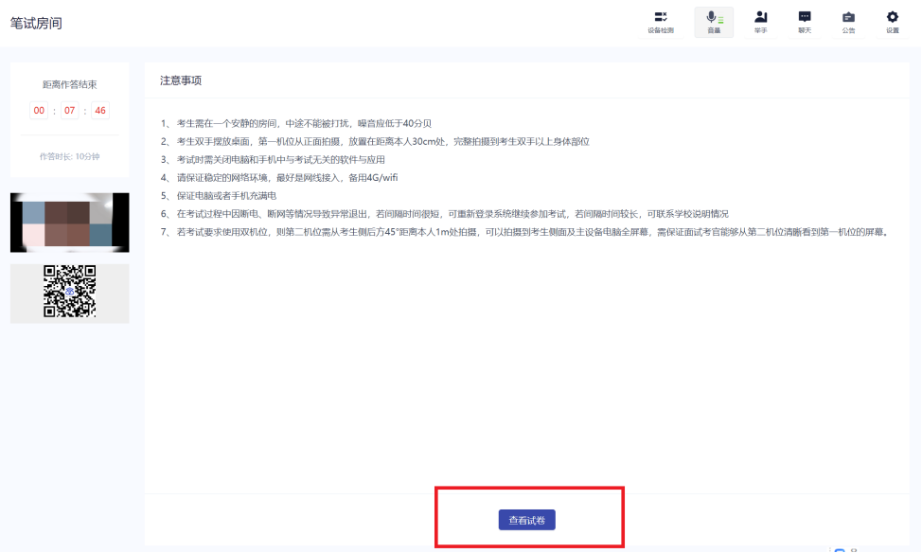Open the 聊天 chat panel

coord(804,24)
